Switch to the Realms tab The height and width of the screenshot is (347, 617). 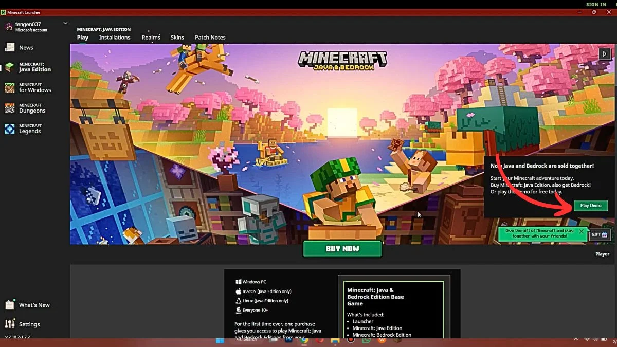click(x=151, y=38)
